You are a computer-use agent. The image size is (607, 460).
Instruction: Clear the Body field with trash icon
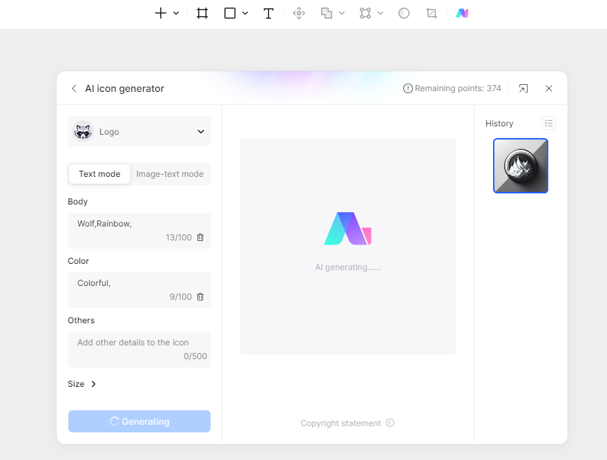click(200, 238)
